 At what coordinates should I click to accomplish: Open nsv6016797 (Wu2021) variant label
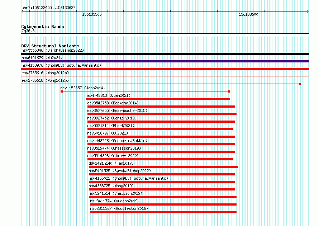point(108,133)
